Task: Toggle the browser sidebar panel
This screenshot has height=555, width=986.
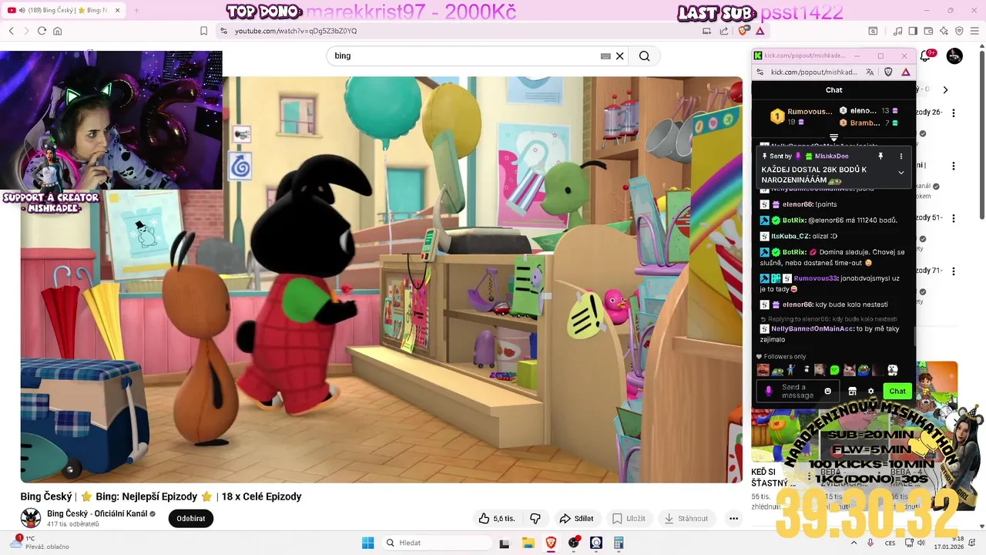Action: pyautogui.click(x=913, y=31)
